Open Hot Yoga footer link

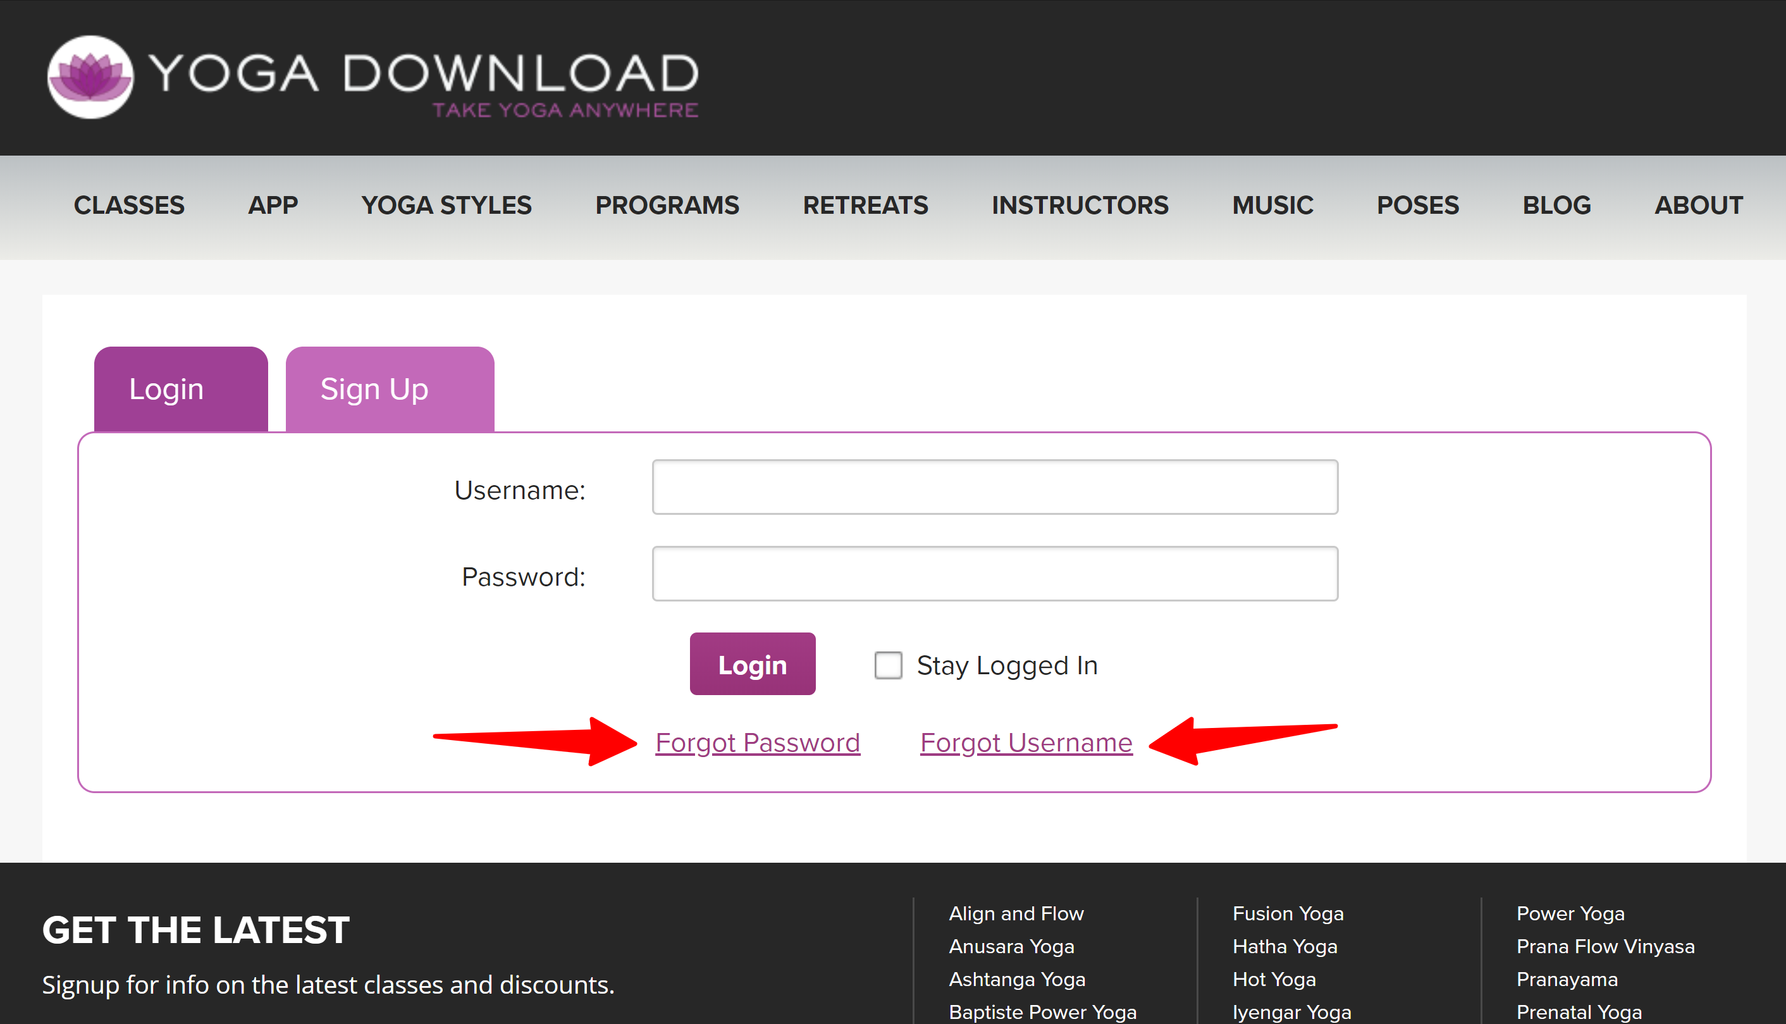(x=1273, y=980)
